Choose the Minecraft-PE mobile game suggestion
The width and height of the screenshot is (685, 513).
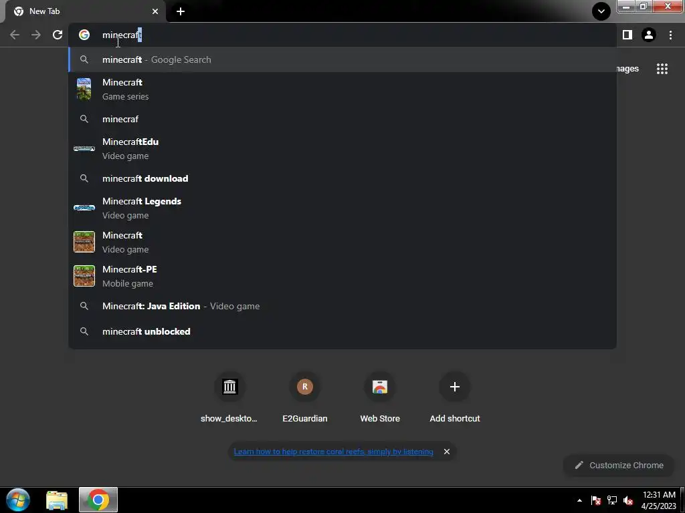click(342, 276)
